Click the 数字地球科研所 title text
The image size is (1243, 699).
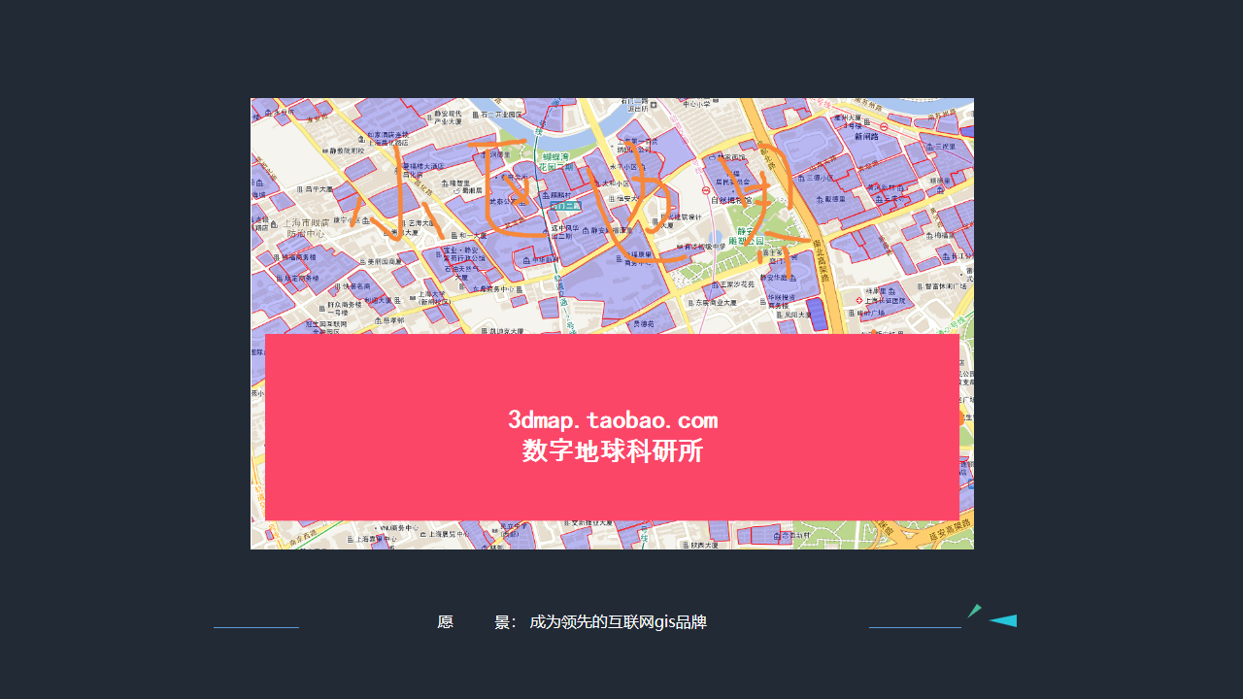point(613,451)
